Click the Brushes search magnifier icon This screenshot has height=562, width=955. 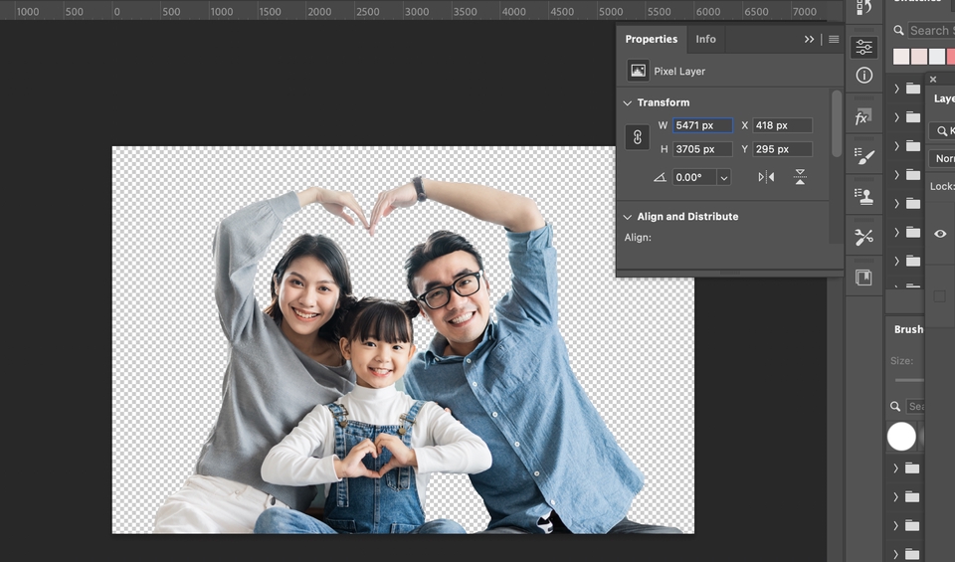tap(895, 406)
